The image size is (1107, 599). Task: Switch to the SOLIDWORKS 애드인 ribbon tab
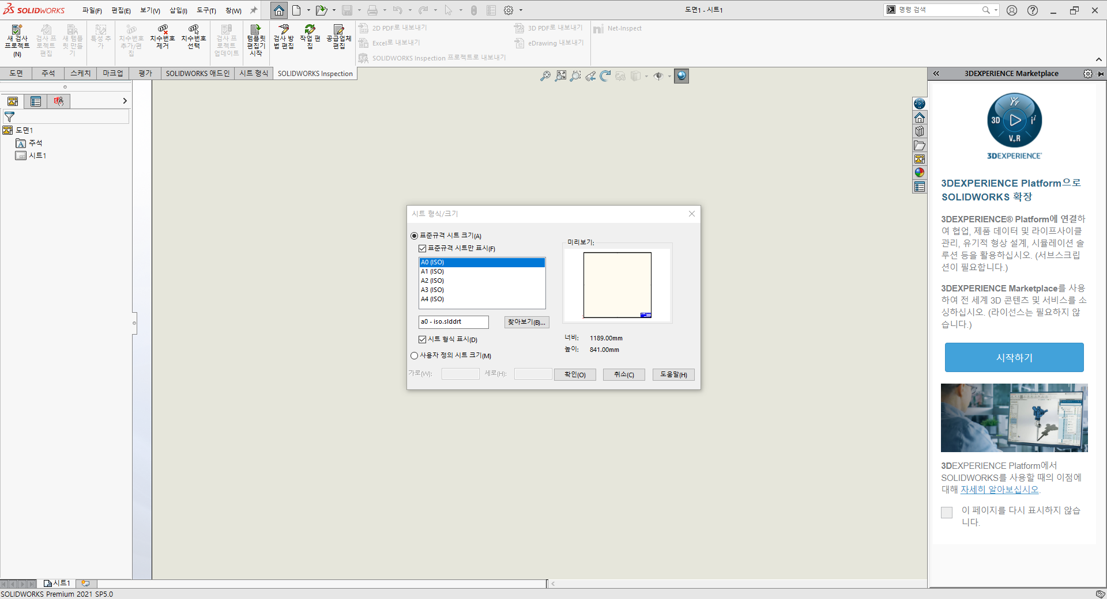198,73
